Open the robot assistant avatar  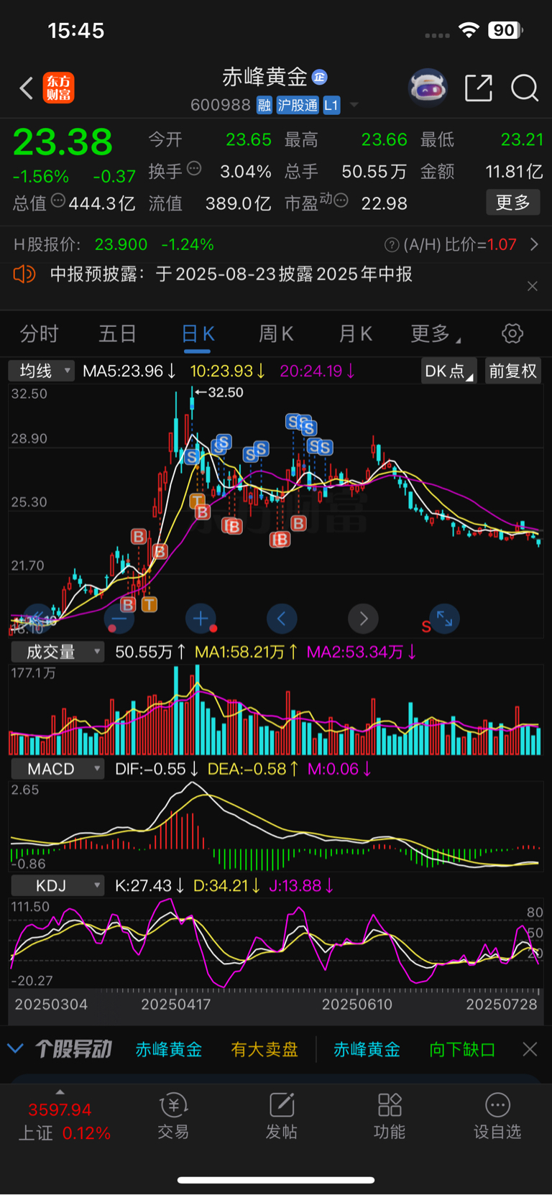point(428,88)
